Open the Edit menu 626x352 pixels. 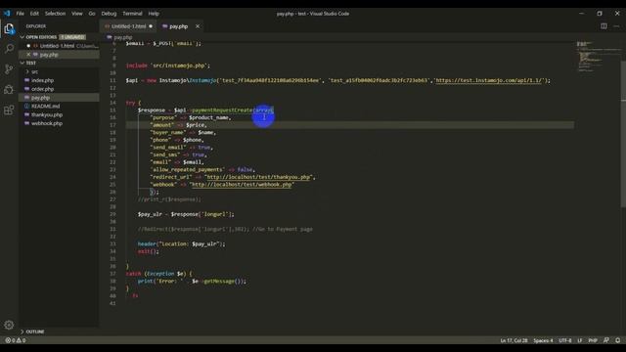[x=34, y=14]
